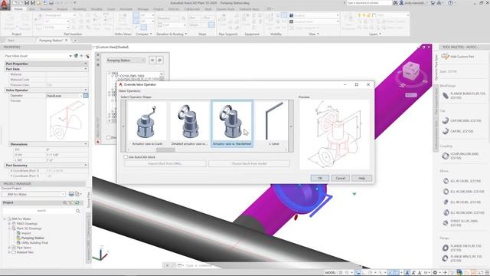Viewport: 490px width, 276px height.
Task: Enable the Use AutoCAD block checkbox
Action: point(126,157)
